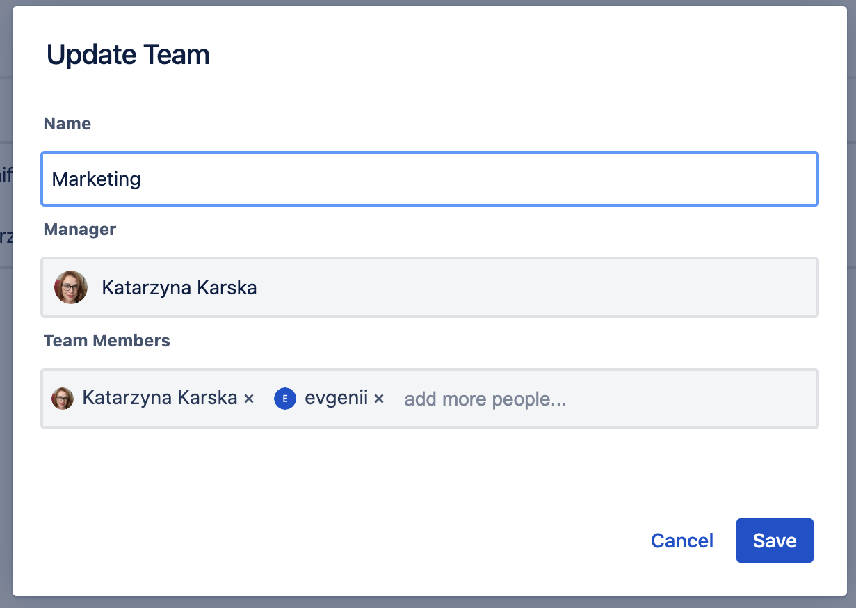Click Katarzyna Karska's avatar in the Manager field
856x608 pixels.
point(71,287)
